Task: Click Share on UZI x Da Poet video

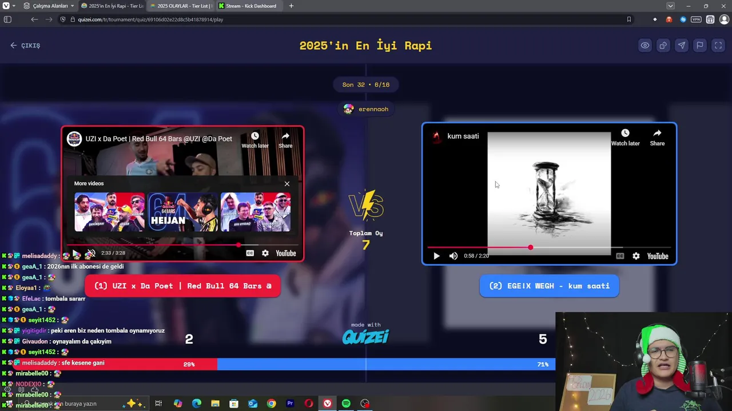Action: (x=285, y=140)
